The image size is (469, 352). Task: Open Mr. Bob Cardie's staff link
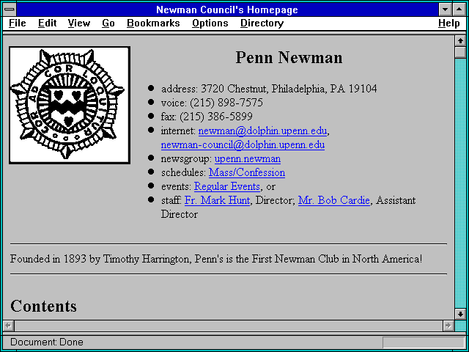pyautogui.click(x=334, y=200)
